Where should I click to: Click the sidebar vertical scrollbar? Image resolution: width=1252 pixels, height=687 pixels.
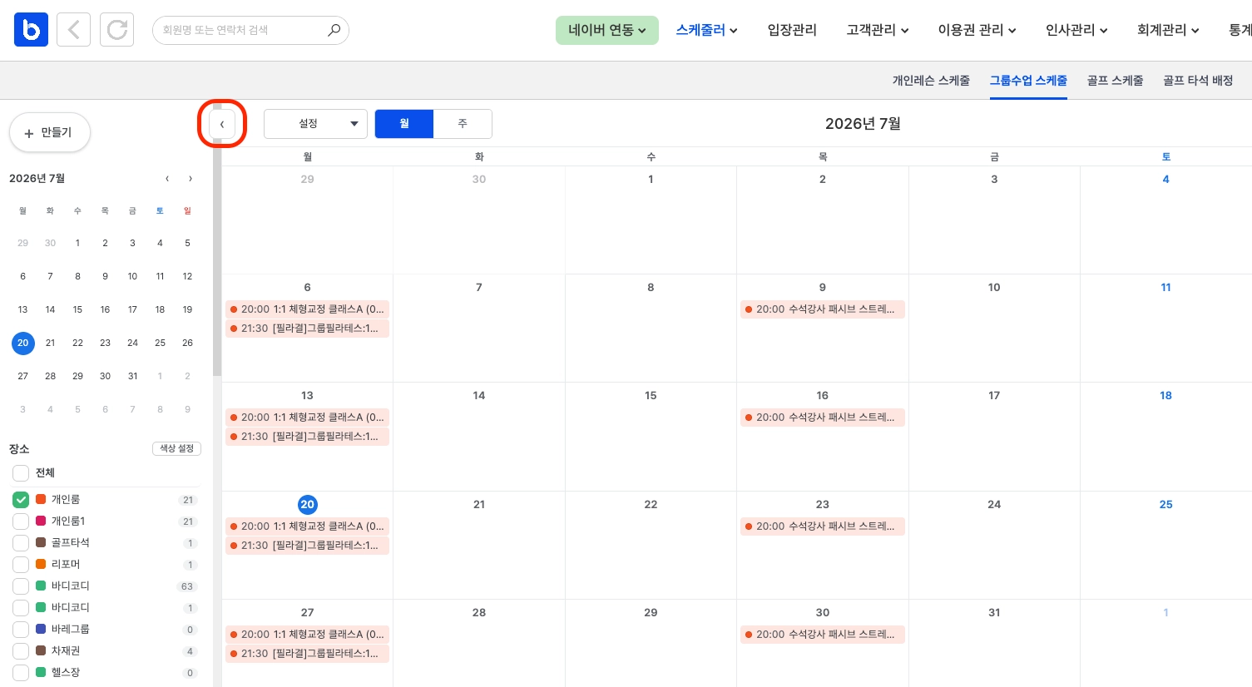click(217, 241)
